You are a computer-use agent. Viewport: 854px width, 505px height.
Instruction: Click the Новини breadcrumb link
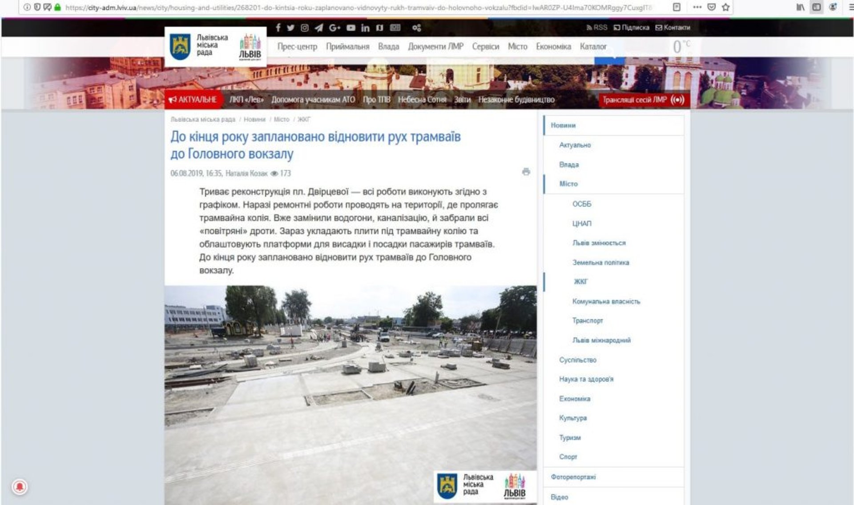pos(254,119)
